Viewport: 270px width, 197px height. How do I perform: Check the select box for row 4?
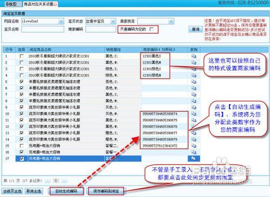(x=22, y=76)
